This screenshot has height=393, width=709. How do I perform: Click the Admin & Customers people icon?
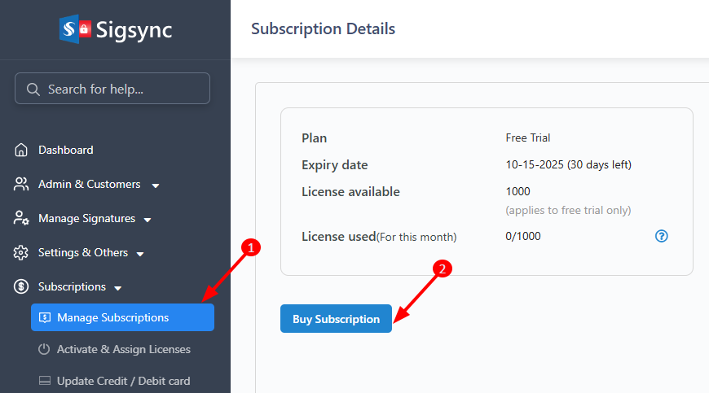coord(21,184)
